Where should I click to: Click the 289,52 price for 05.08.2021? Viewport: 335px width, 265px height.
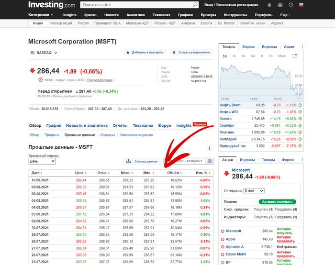pyautogui.click(x=81, y=201)
